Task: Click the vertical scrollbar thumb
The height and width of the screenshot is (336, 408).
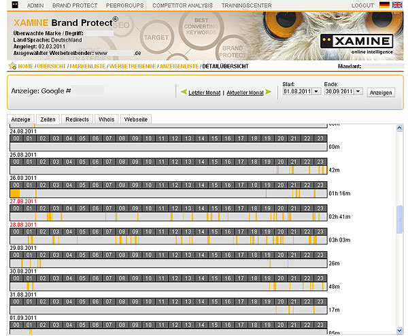Action: pos(399,219)
